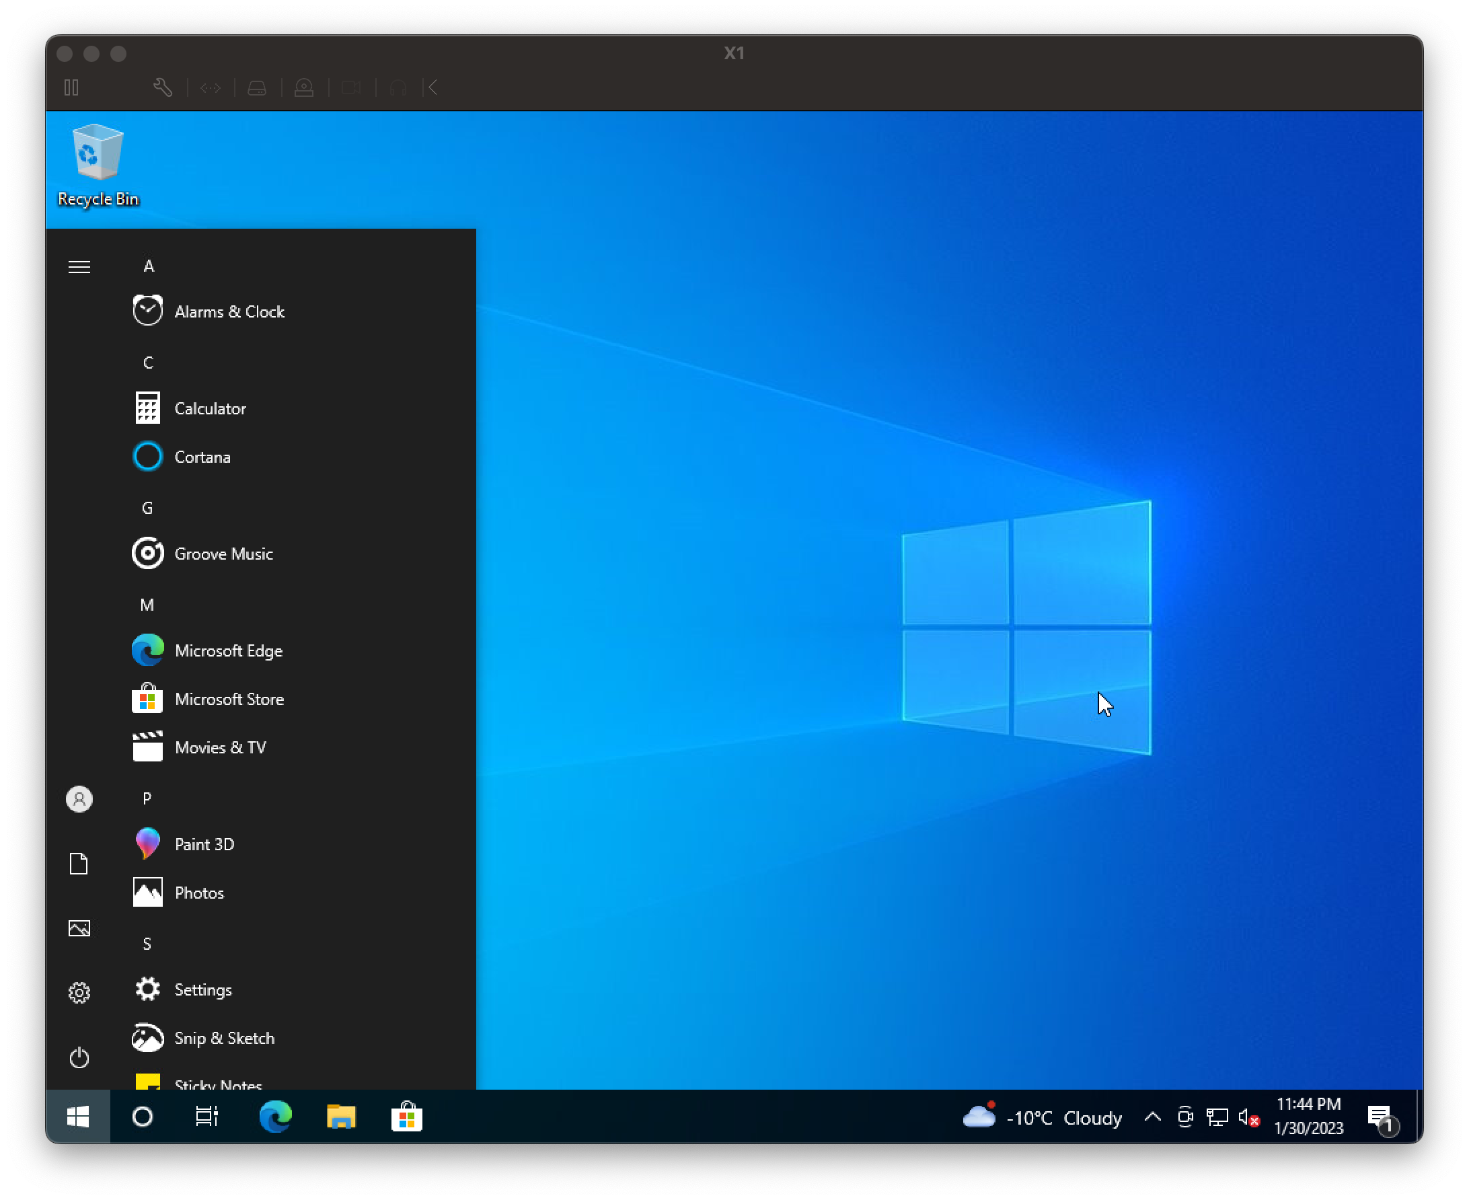The height and width of the screenshot is (1200, 1469).
Task: Click the Windows Start button
Action: coord(78,1117)
